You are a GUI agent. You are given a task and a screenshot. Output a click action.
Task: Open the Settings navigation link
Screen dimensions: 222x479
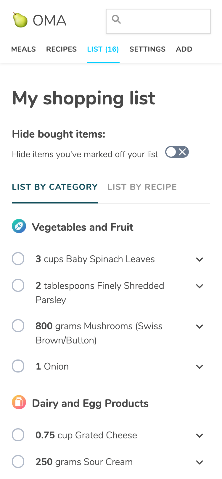tap(147, 49)
